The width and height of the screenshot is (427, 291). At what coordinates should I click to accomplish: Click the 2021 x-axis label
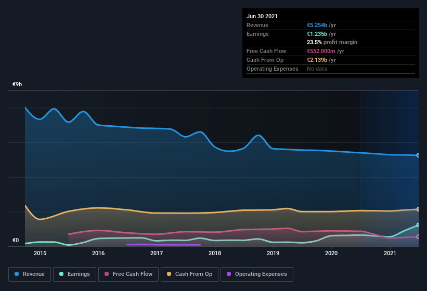point(390,253)
